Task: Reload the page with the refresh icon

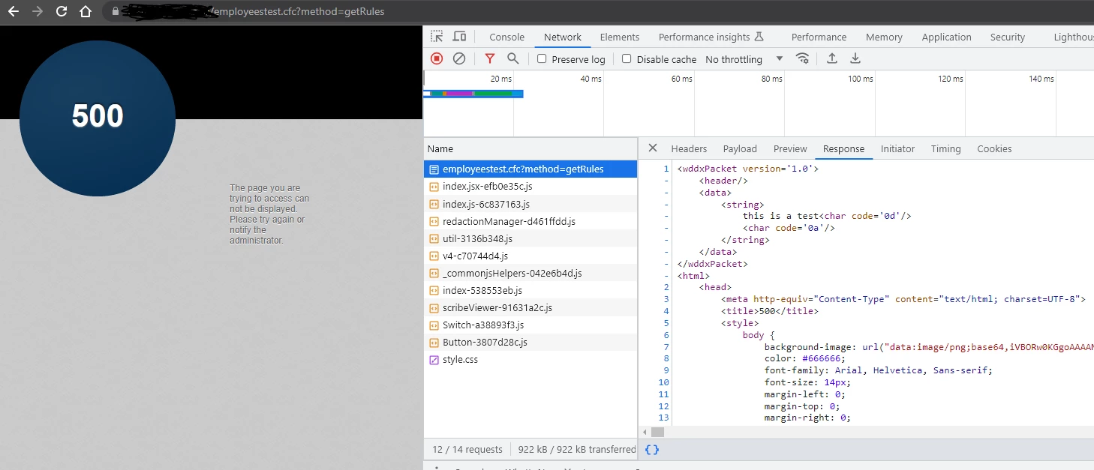Action: point(62,11)
